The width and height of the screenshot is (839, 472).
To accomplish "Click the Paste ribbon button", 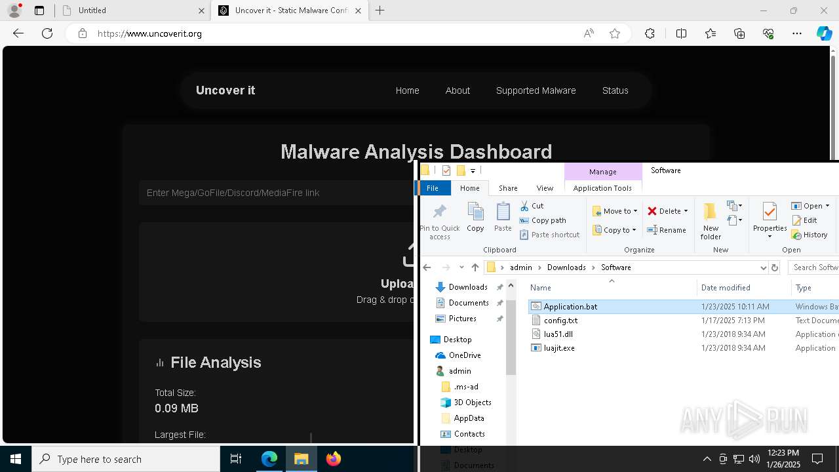I will (503, 217).
